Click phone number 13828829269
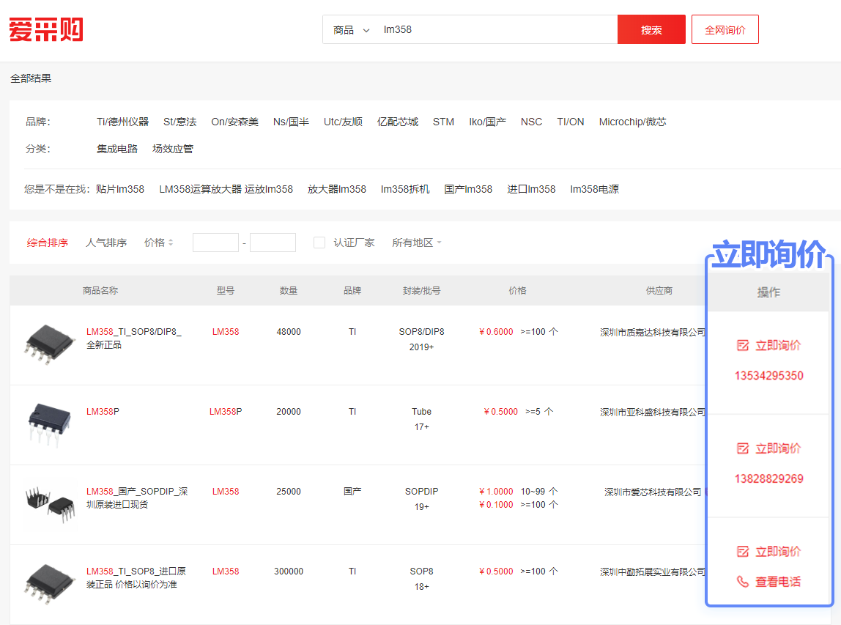The height and width of the screenshot is (625, 841). tap(768, 478)
